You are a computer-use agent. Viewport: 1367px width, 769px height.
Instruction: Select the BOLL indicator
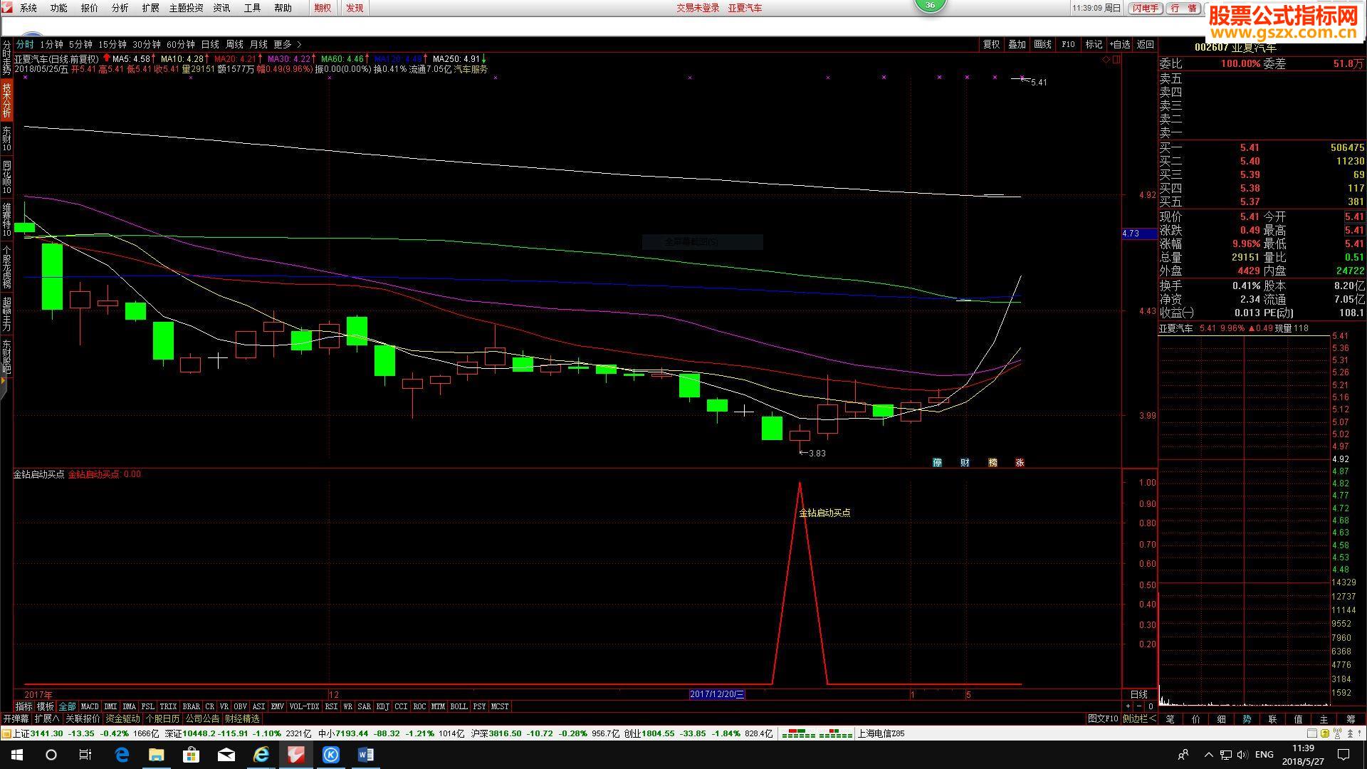tap(459, 706)
